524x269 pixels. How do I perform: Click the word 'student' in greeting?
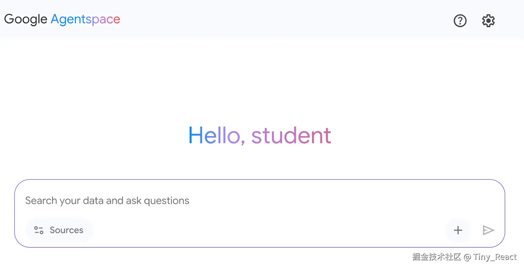pyautogui.click(x=291, y=135)
